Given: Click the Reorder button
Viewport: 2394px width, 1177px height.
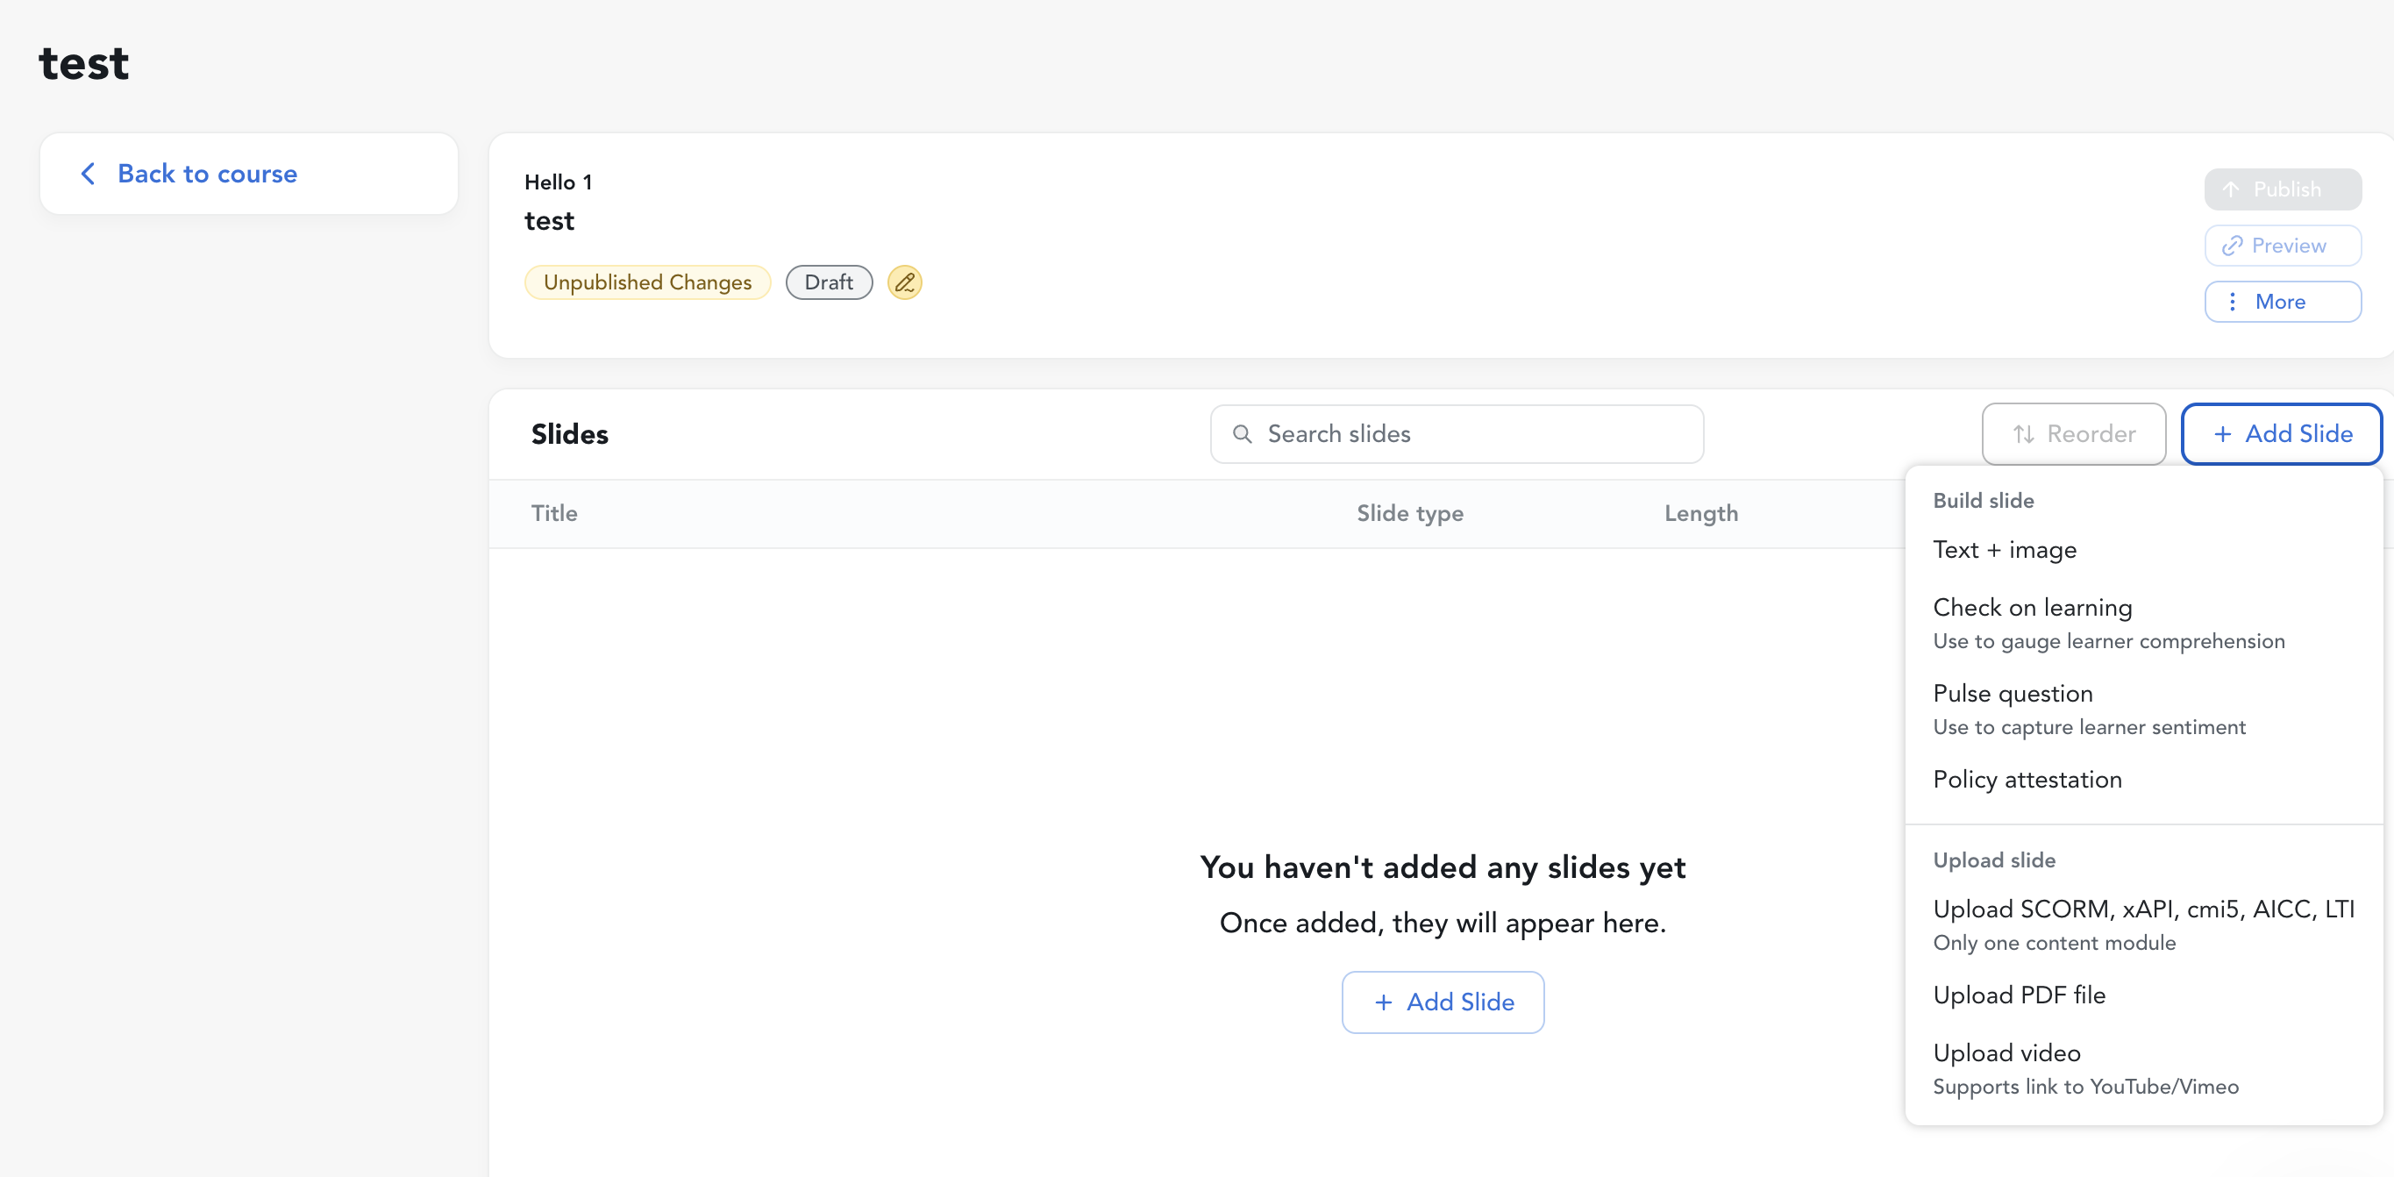Looking at the screenshot, I should point(2073,434).
